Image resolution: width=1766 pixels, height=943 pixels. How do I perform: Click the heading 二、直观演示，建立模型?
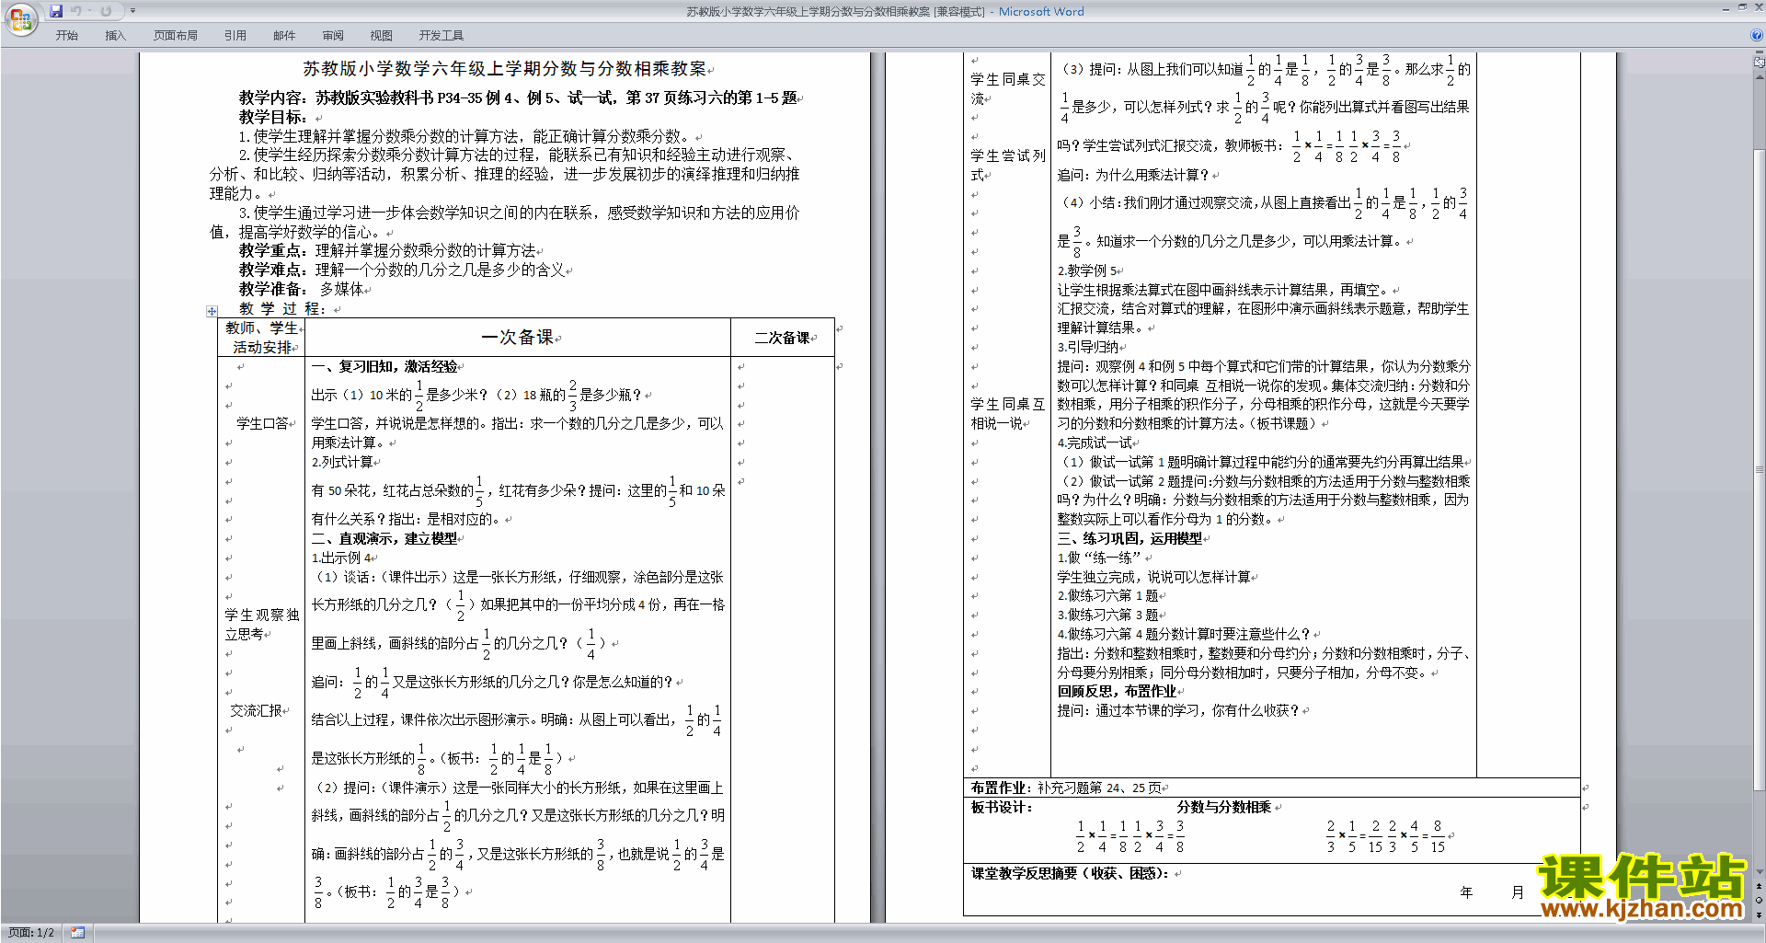(x=384, y=538)
